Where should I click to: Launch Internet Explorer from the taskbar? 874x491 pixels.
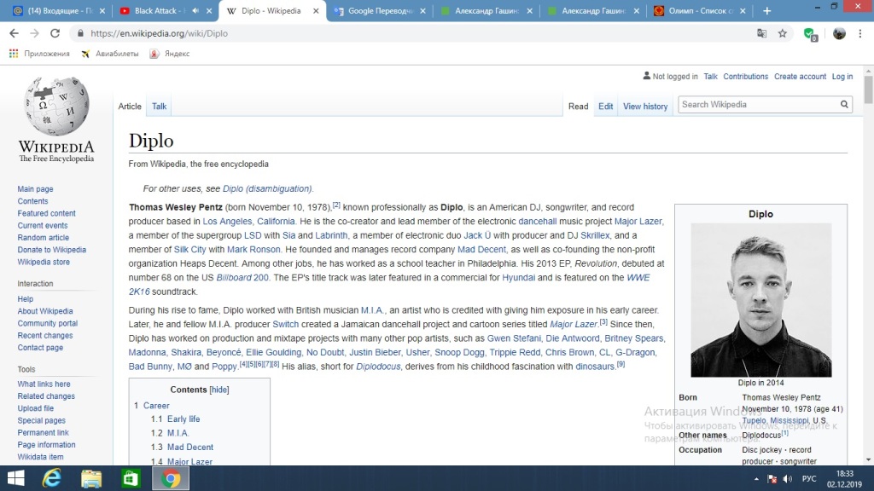(x=52, y=478)
